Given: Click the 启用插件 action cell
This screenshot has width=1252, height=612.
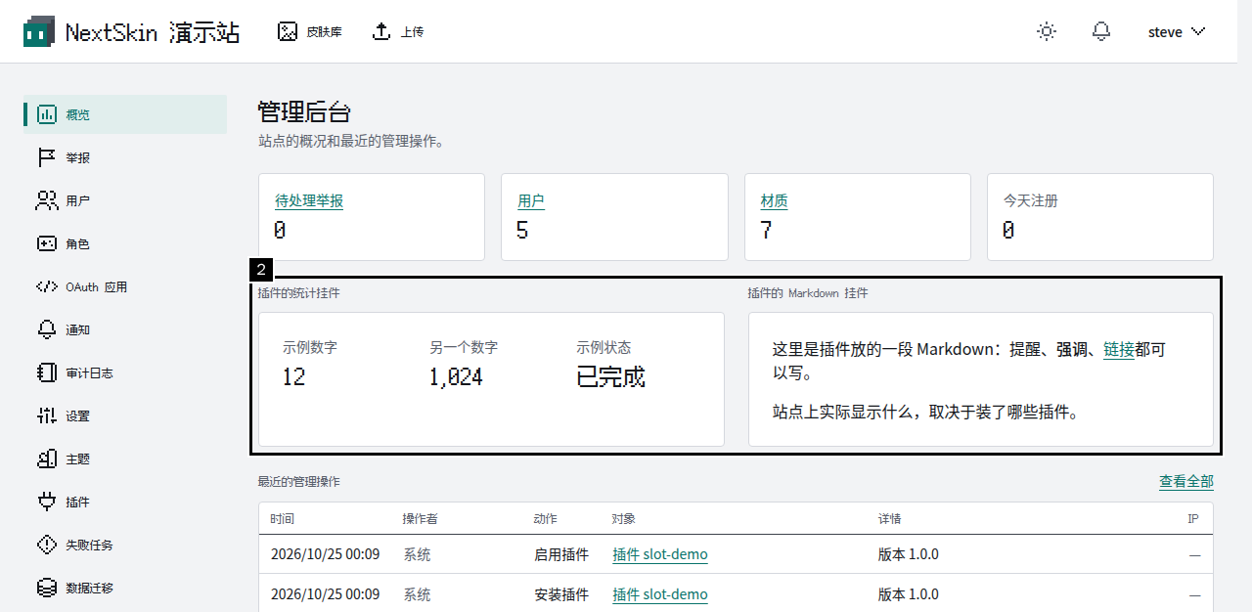Looking at the screenshot, I should point(561,554).
